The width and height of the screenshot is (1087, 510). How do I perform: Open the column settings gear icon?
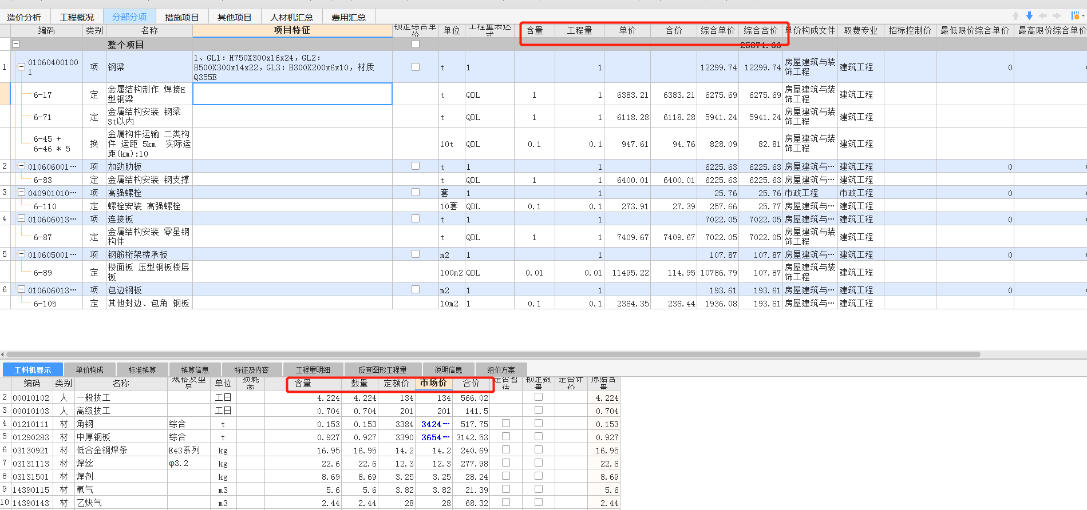[1074, 16]
